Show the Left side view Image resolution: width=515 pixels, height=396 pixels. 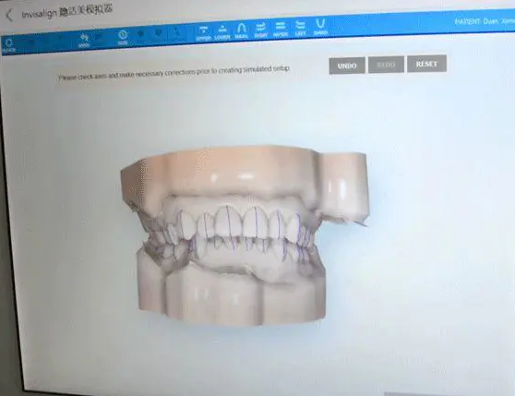pyautogui.click(x=300, y=29)
